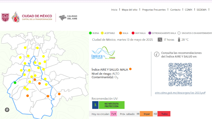Click the green monitoring station dot on map
The width and height of the screenshot is (212, 119).
15,83
